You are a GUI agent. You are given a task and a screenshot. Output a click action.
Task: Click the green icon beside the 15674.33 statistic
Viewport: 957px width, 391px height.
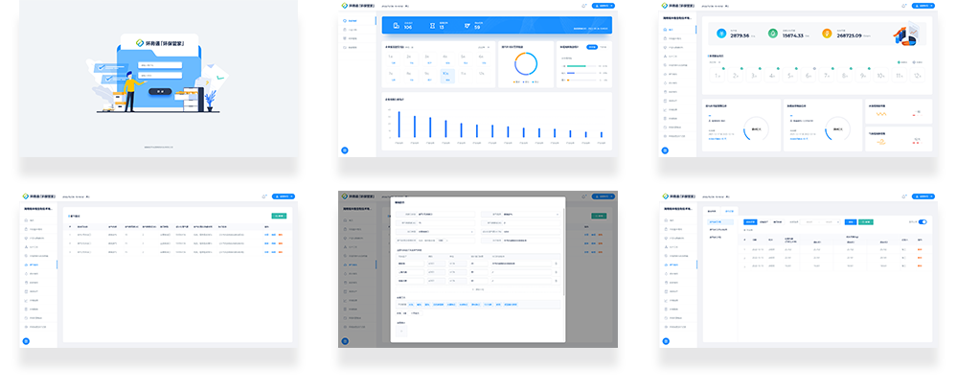(x=774, y=34)
